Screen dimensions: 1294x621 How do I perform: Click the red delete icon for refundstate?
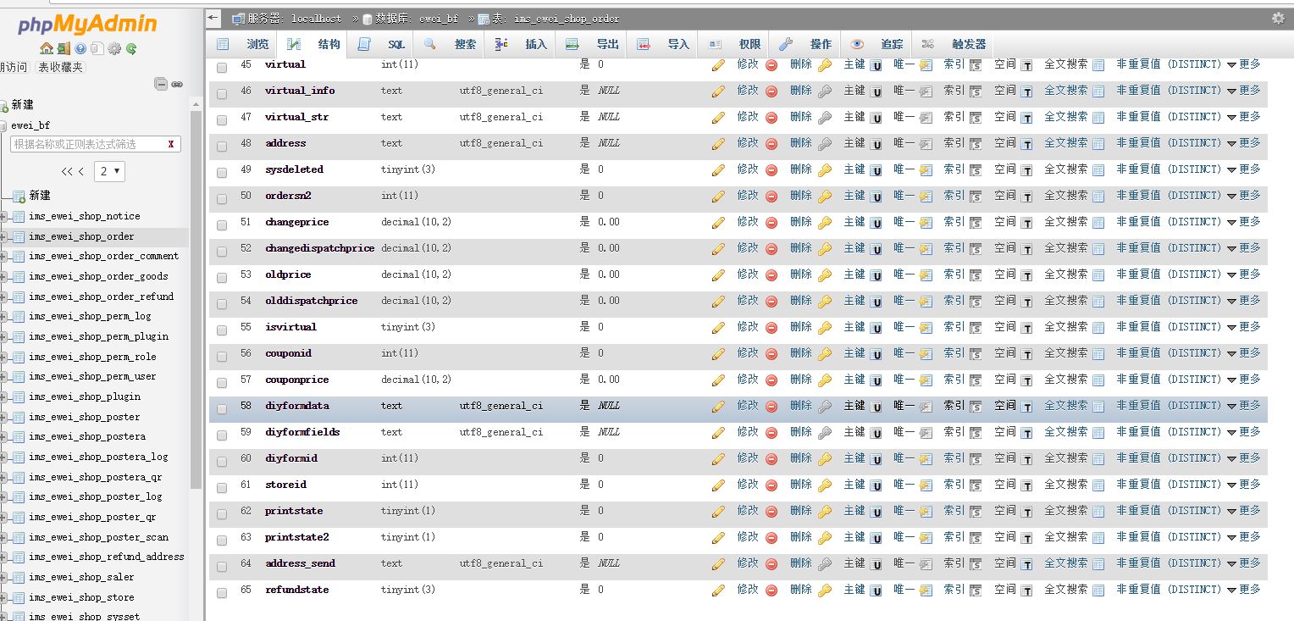(x=771, y=590)
